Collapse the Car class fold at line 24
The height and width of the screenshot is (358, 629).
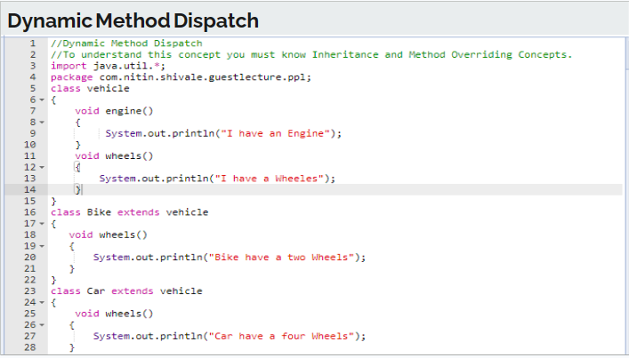point(42,302)
